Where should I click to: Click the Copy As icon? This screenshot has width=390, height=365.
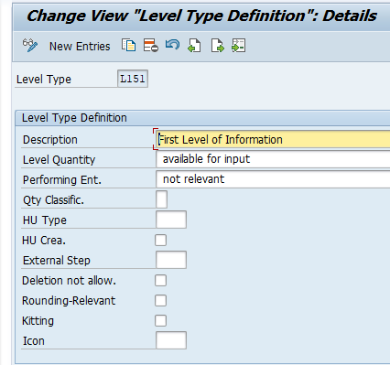tap(128, 46)
